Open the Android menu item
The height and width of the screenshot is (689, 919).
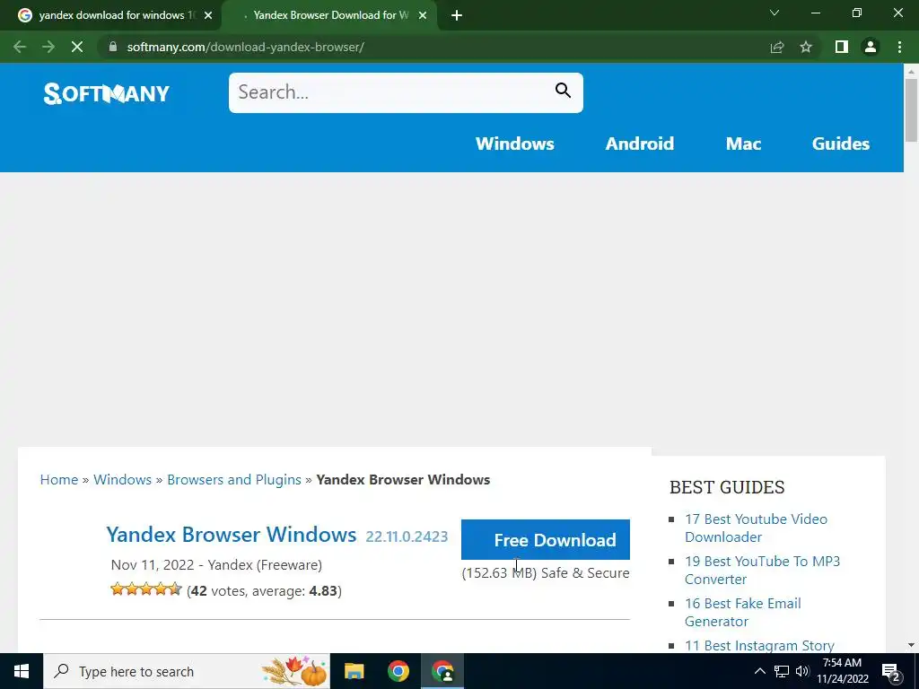point(639,144)
